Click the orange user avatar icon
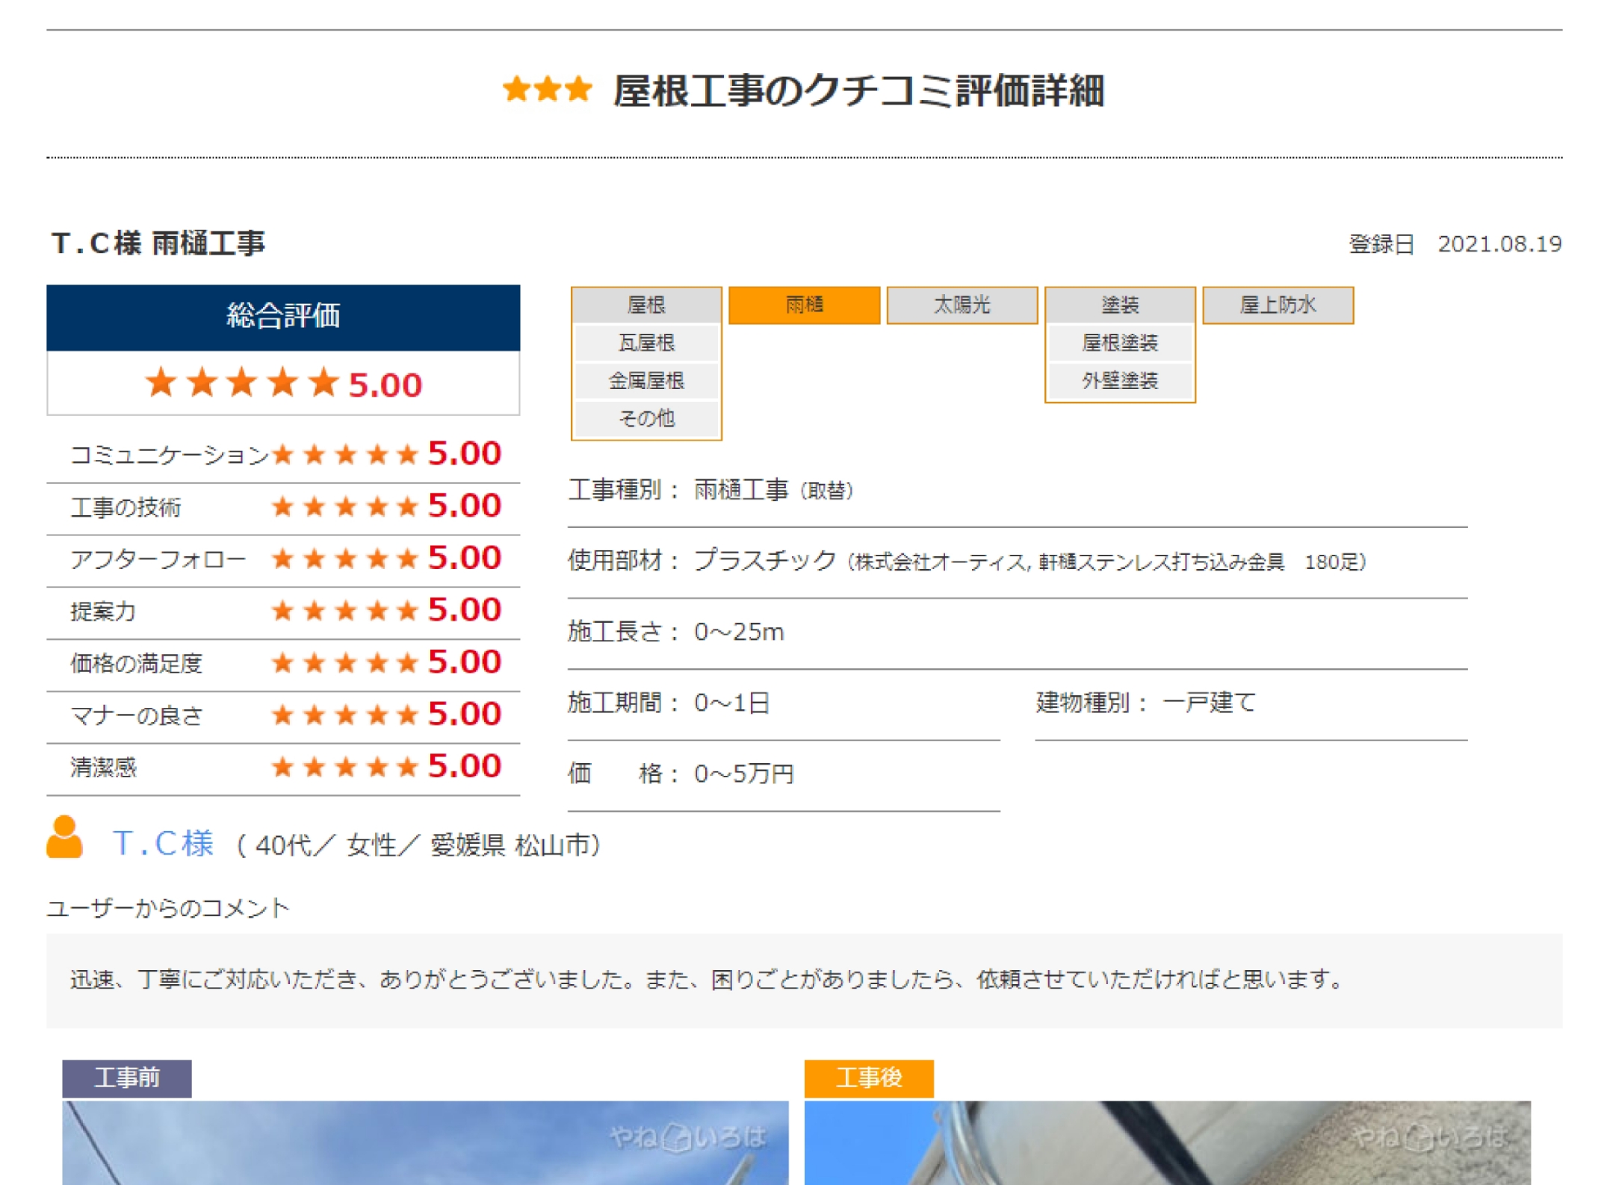 pyautogui.click(x=64, y=838)
